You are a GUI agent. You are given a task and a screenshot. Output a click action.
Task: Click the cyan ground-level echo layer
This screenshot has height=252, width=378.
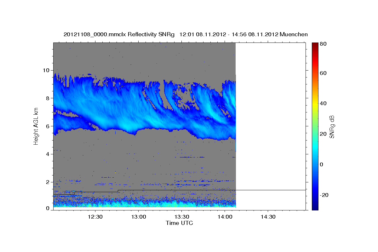tap(144, 204)
